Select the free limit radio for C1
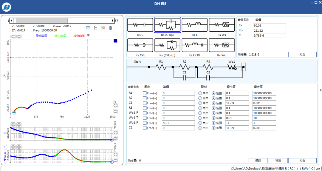The width and height of the screenshot is (322, 171). coord(200,103)
